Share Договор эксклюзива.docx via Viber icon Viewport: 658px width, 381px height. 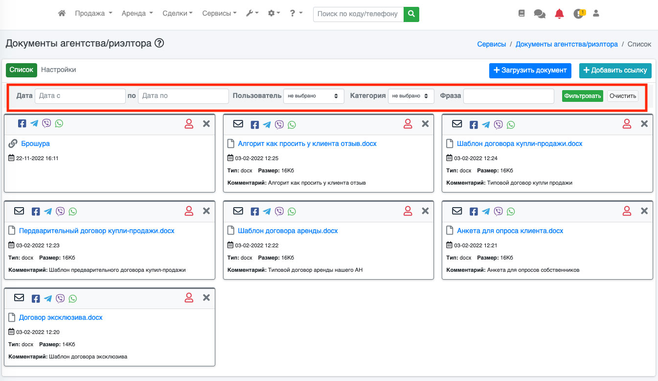coord(60,298)
